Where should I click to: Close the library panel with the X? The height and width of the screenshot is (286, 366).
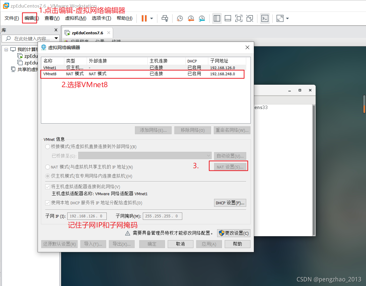click(x=56, y=30)
